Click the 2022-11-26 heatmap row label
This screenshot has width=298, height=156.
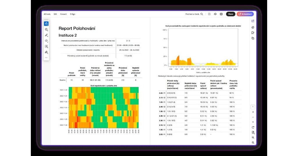pyautogui.click(x=63, y=125)
